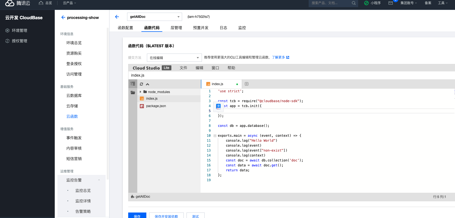
Task: Click the 保存 button
Action: 137,216
